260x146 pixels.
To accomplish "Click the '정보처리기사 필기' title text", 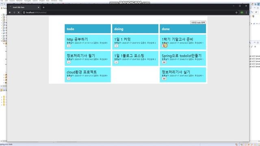I will 81,56.
